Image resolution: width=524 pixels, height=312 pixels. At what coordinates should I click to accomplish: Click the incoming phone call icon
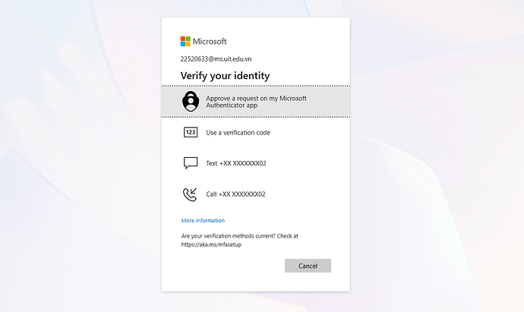[190, 194]
